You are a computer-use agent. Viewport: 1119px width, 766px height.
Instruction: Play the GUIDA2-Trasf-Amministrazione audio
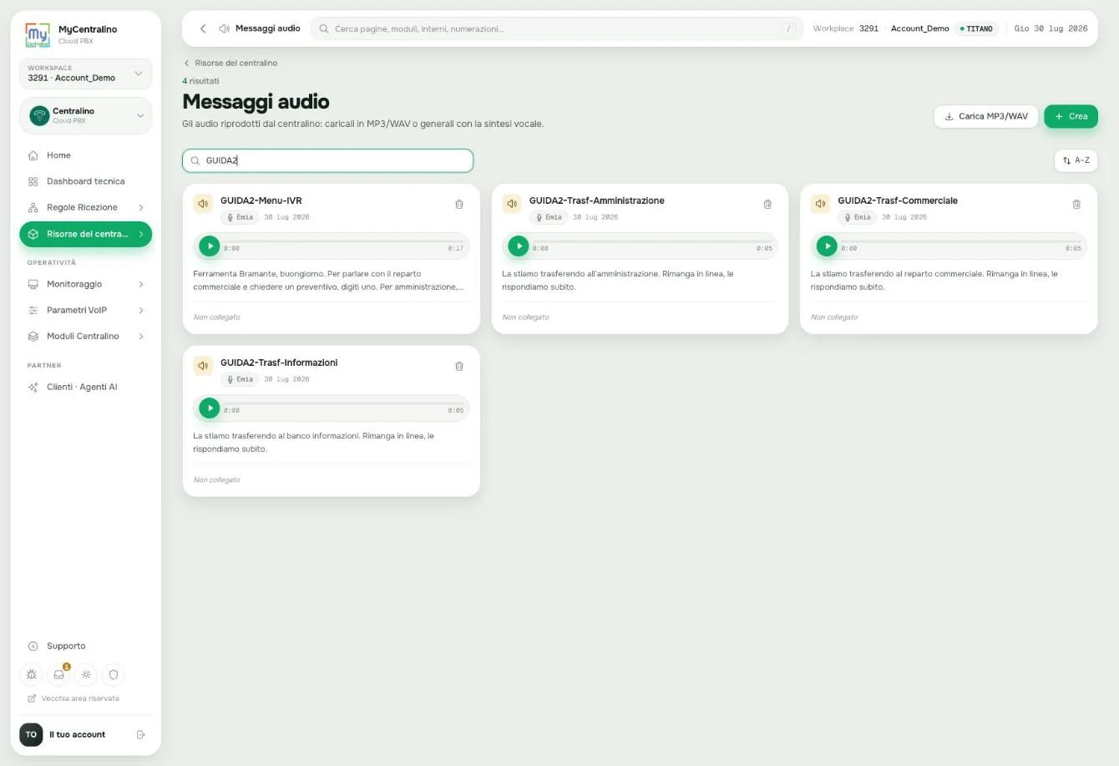click(519, 246)
